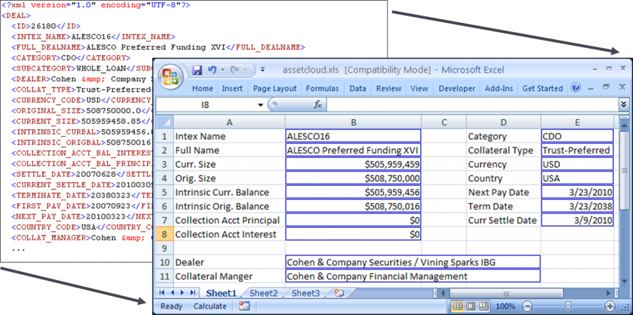Select the $508,750,016 cell
Image resolution: width=633 pixels, height=315 pixels.
[353, 206]
